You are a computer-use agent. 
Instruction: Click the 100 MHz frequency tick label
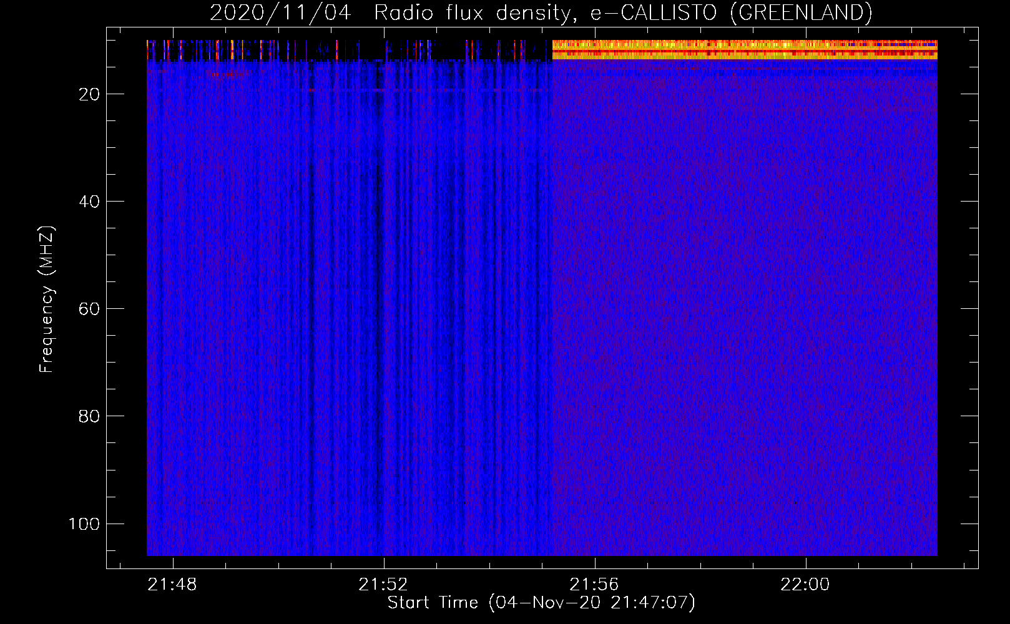(84, 524)
